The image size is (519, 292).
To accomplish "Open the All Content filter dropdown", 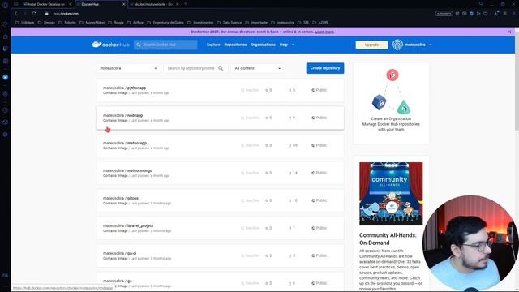I will pos(258,68).
